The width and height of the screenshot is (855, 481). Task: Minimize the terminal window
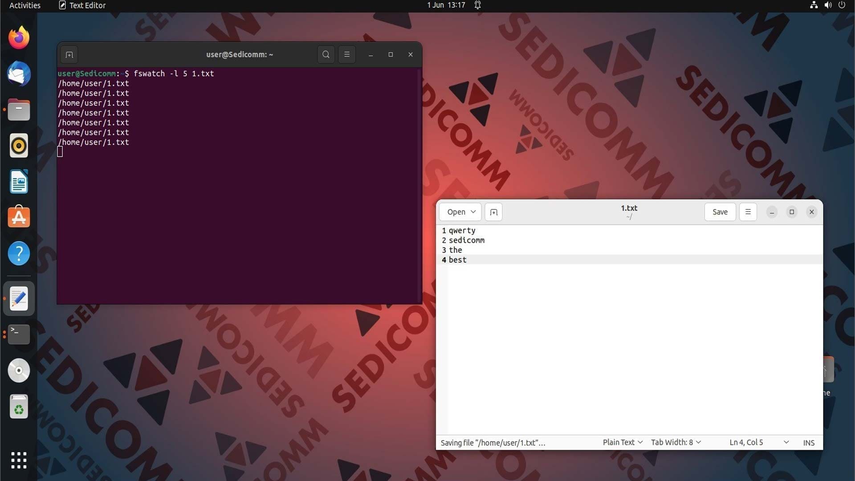tap(370, 54)
